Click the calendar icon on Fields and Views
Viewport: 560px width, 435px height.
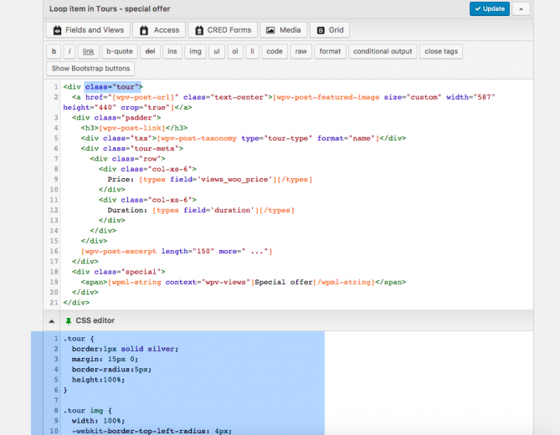pos(57,30)
